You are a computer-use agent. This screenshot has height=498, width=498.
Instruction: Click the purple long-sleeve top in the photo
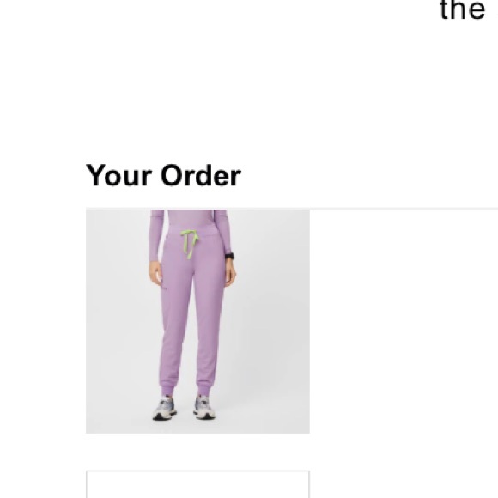(191, 217)
